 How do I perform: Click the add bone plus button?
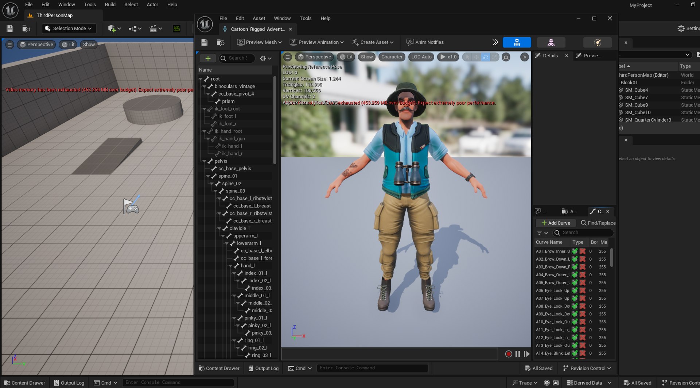point(208,58)
